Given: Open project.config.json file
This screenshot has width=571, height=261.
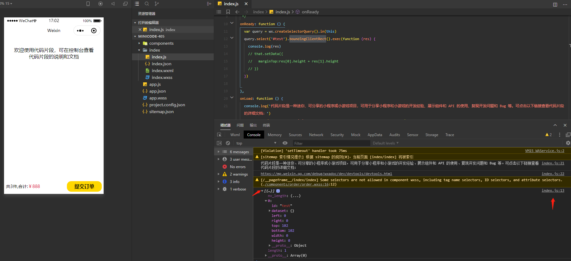Looking at the screenshot, I should coord(167,105).
